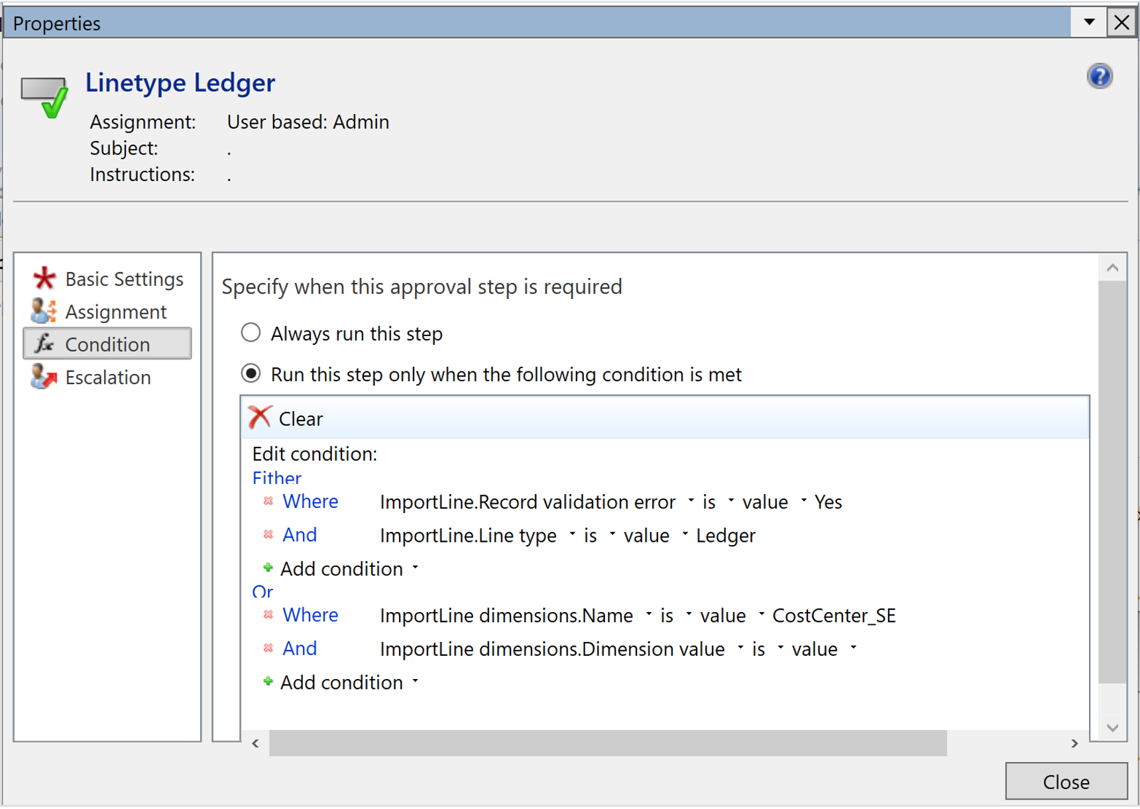
Task: Click the Yes value
Action: point(828,502)
